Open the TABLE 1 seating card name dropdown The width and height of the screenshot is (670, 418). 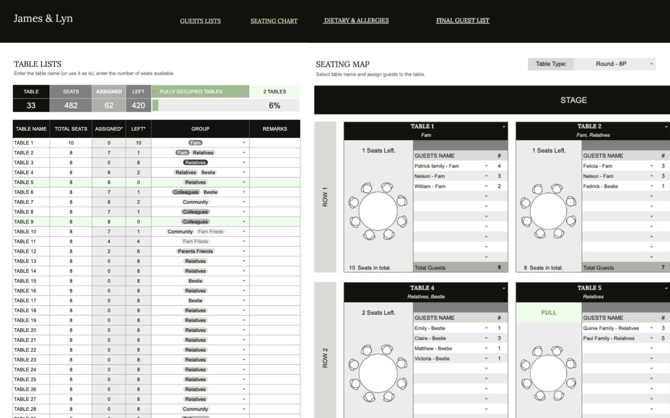coord(504,126)
